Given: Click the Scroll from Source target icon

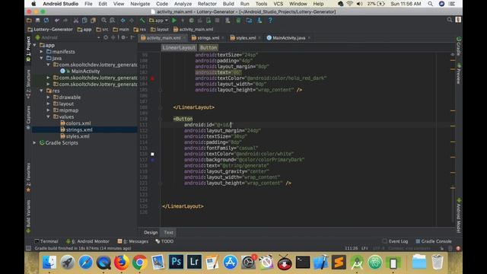Looking at the screenshot, I should point(106,37).
